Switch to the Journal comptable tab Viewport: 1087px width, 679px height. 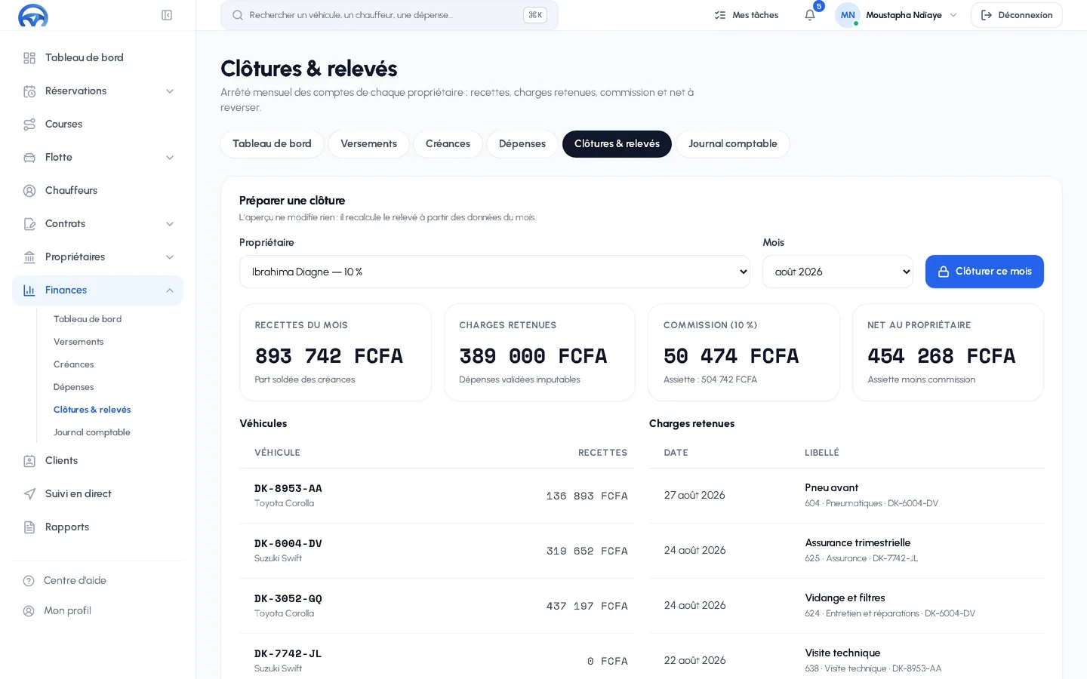733,144
